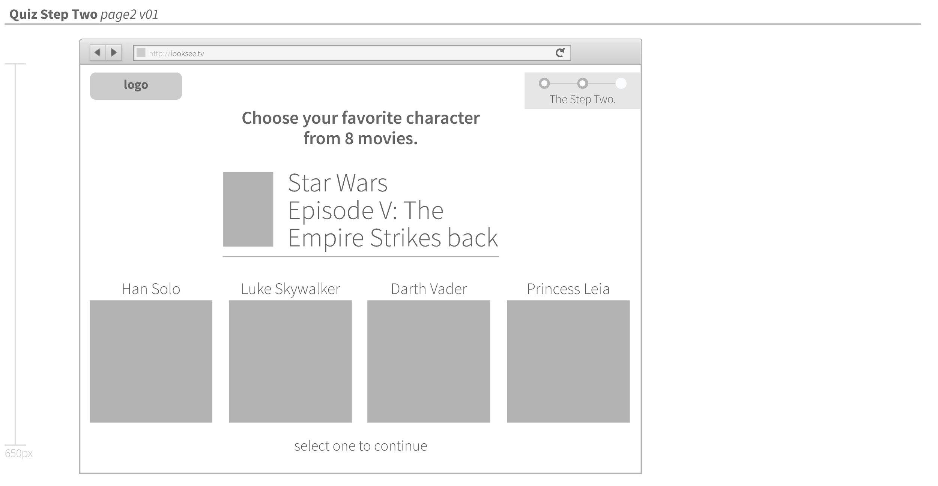Viewport: 938px width, 486px height.
Task: Click the browser forward arrow button
Action: pyautogui.click(x=114, y=52)
